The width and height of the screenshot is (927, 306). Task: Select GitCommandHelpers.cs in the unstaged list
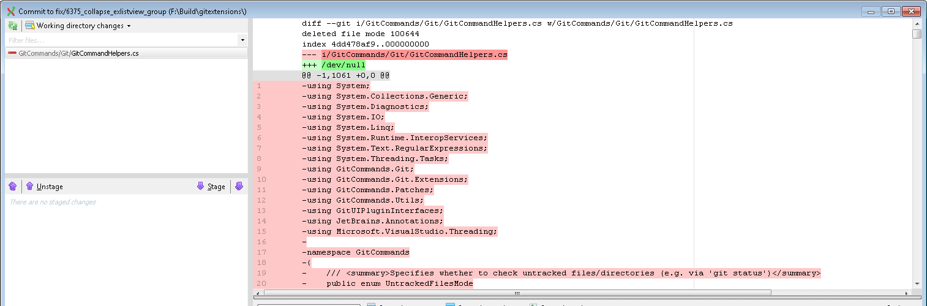126,53
